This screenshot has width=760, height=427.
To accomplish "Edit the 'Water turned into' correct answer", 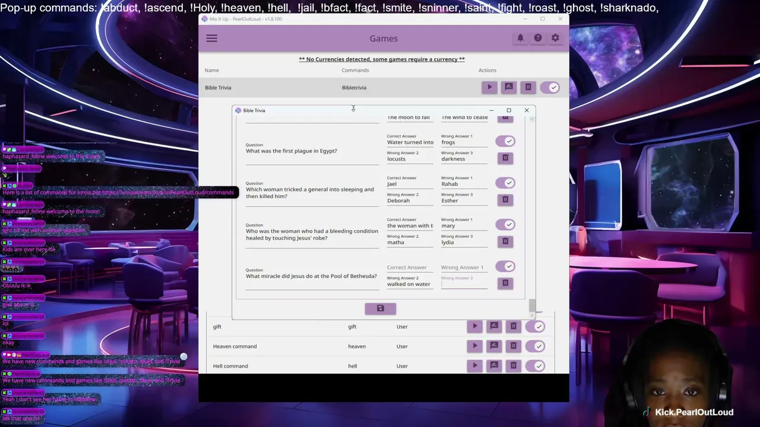I will pos(410,142).
